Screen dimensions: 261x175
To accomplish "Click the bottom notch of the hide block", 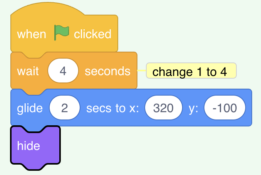I will click(35, 167).
